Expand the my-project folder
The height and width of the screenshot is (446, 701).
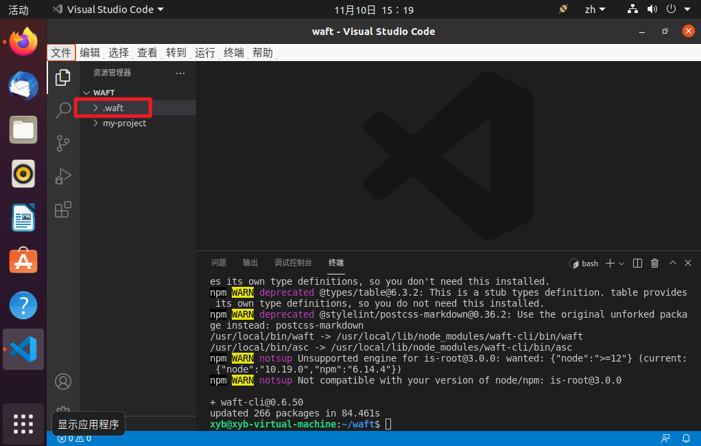click(138, 123)
